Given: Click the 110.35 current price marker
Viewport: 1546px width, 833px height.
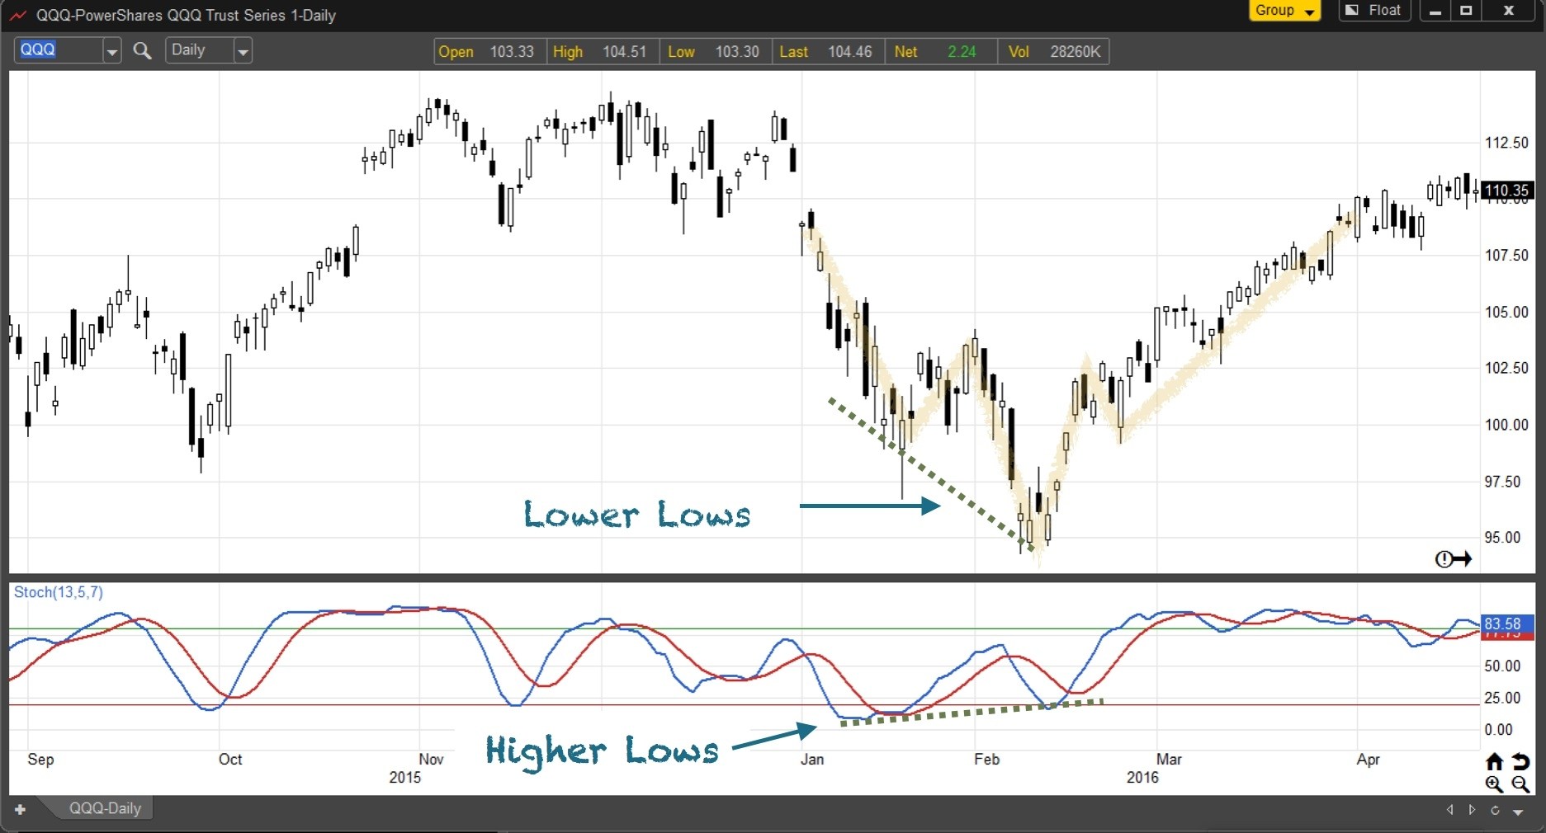Looking at the screenshot, I should pyautogui.click(x=1507, y=191).
